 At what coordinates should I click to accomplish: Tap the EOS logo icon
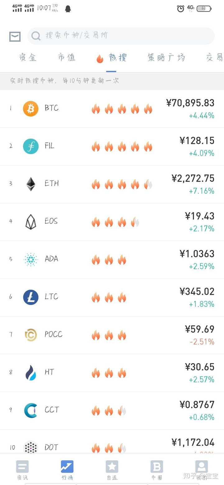pyautogui.click(x=31, y=222)
